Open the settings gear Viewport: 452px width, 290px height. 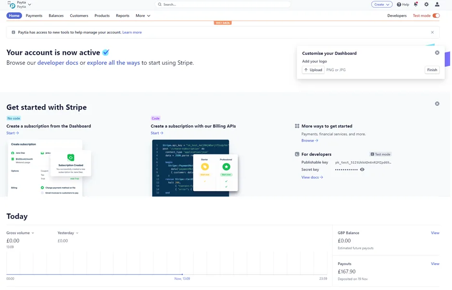tap(427, 4)
